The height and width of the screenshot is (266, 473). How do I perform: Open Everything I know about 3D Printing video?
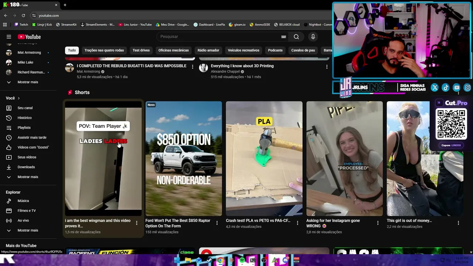(x=242, y=66)
